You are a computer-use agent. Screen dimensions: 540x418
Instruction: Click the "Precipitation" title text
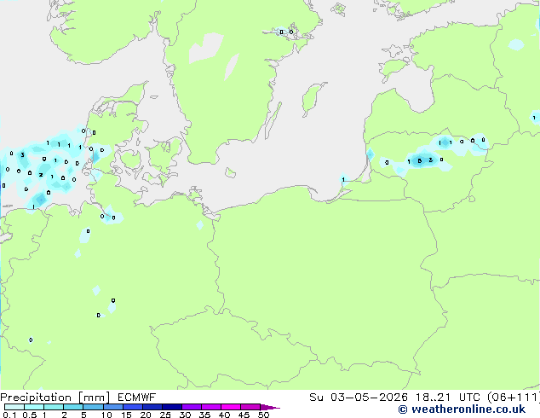36,398
